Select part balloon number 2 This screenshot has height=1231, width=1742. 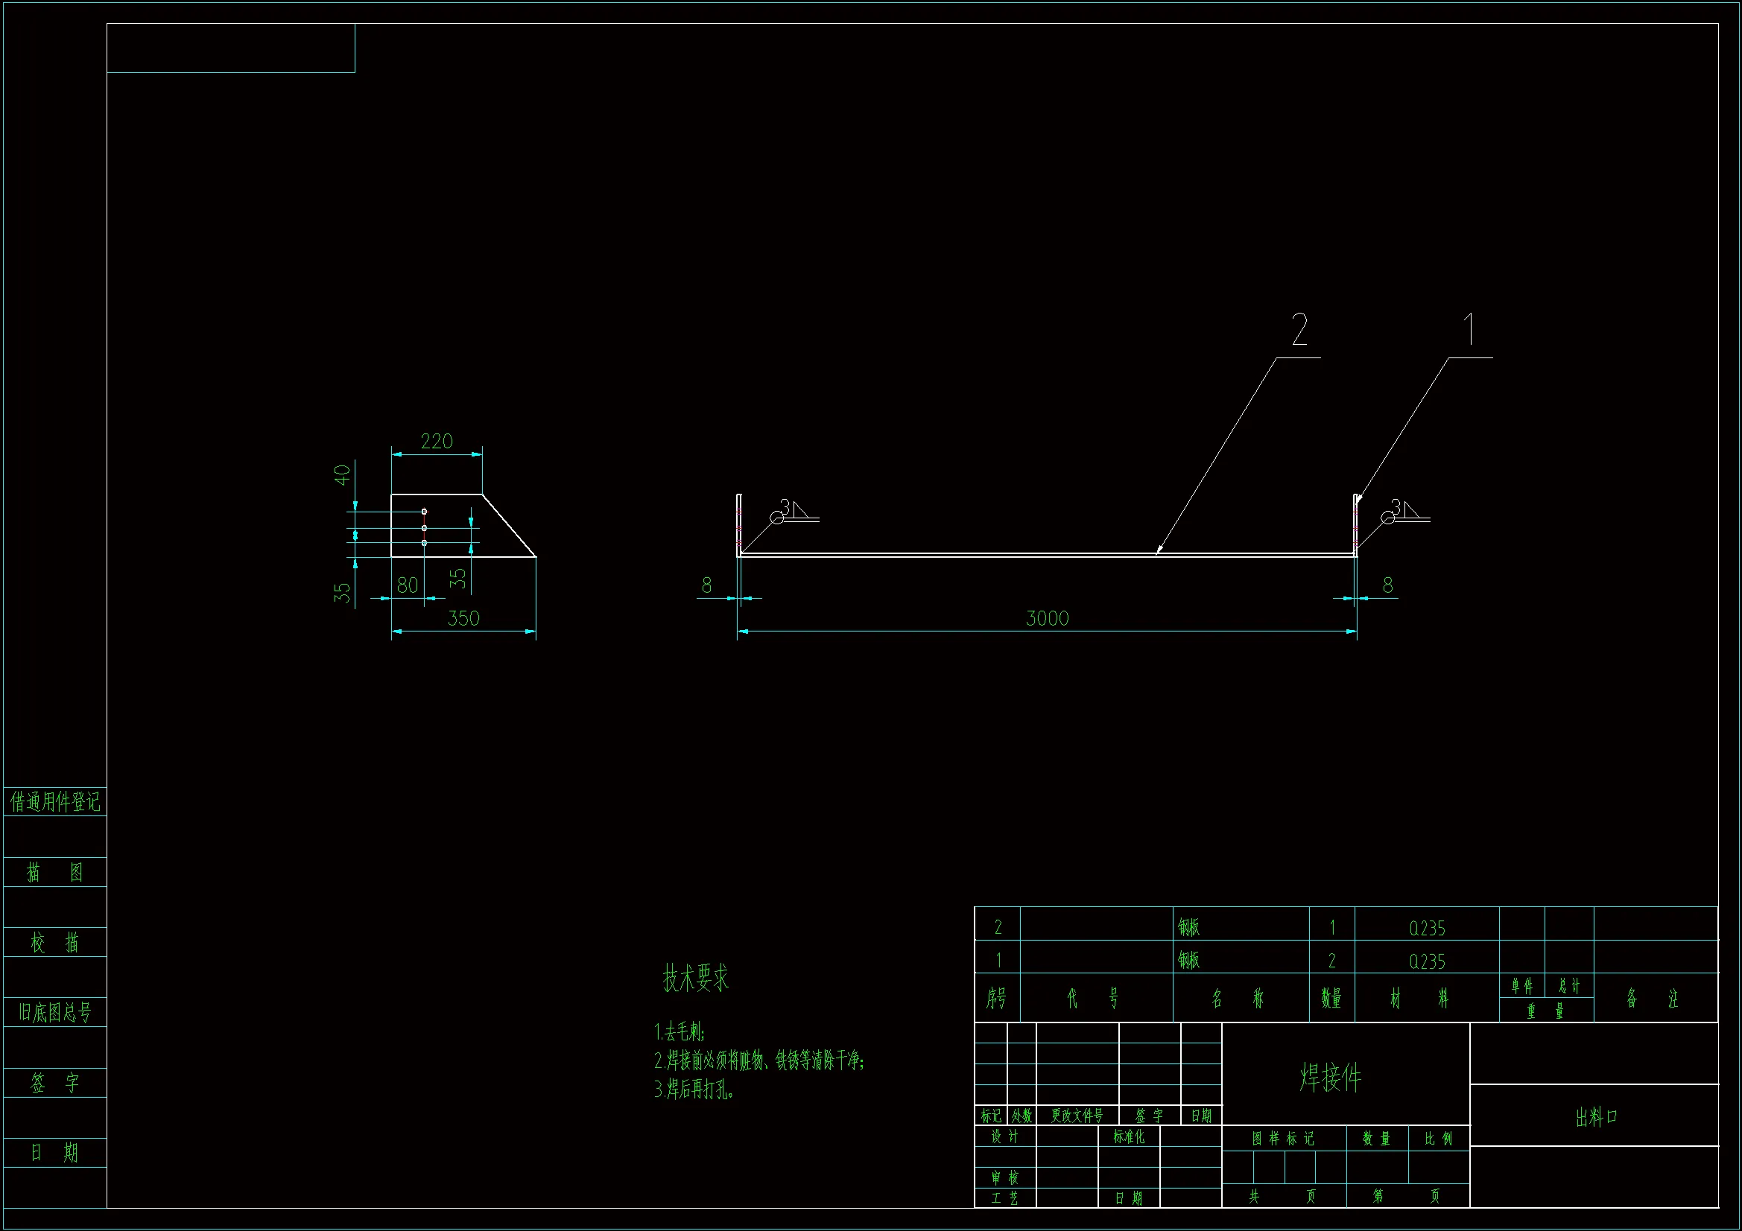[x=1299, y=330]
